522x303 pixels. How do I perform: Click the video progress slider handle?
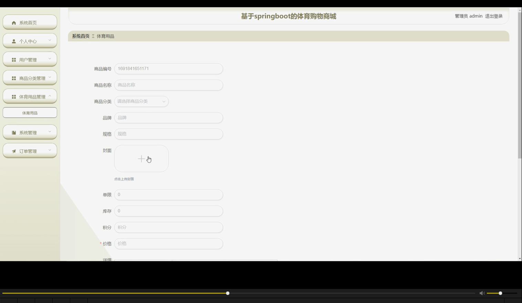[x=228, y=293]
